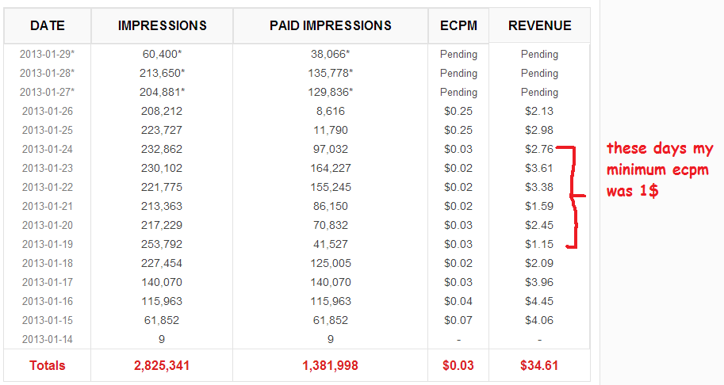
Task: Click the red minimum ecpm annotation text
Action: pyautogui.click(x=659, y=170)
